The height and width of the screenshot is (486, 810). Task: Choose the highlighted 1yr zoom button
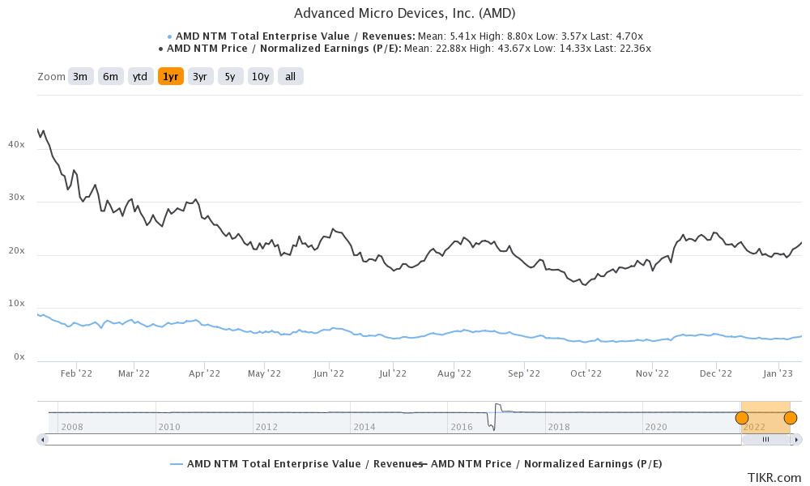click(170, 76)
